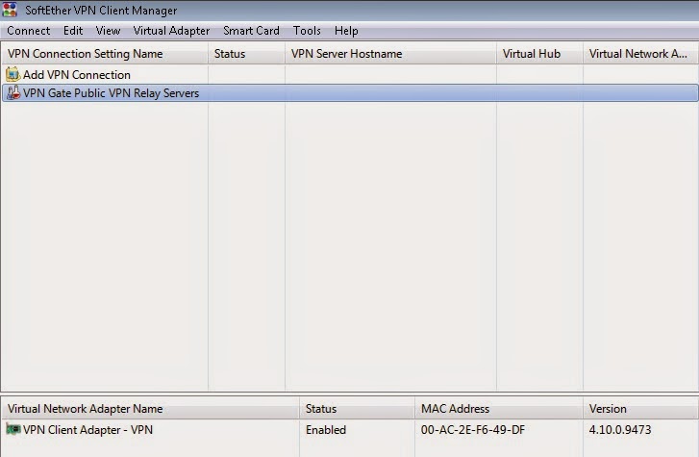The image size is (699, 457).
Task: Click the Add VPN Connection icon
Action: [12, 74]
